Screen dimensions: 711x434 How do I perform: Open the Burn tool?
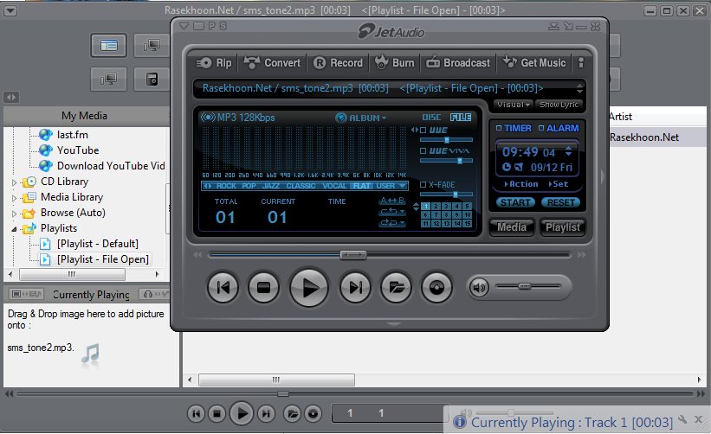coord(395,63)
